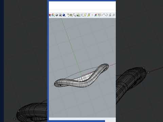This screenshot has height=122, width=163.
Task: Select the blue sphere display mode icon
Action: pyautogui.click(x=64, y=15)
